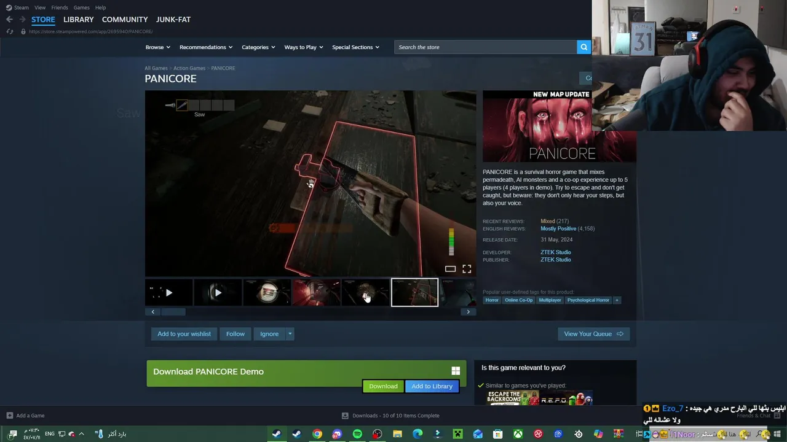Click the store search magnifier icon

click(583, 47)
